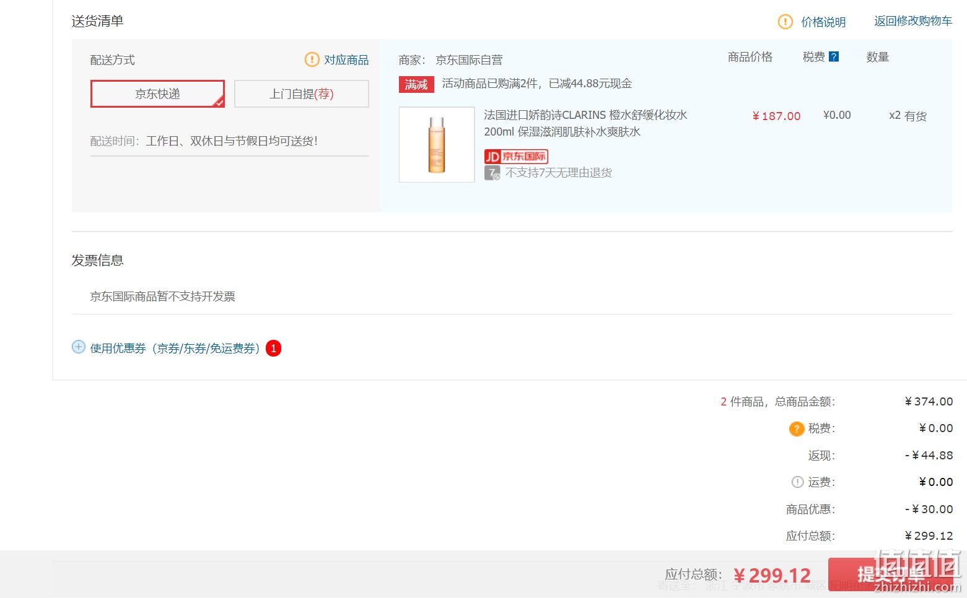The image size is (967, 598).
Task: Open the 价格说明 link
Action: tap(823, 22)
